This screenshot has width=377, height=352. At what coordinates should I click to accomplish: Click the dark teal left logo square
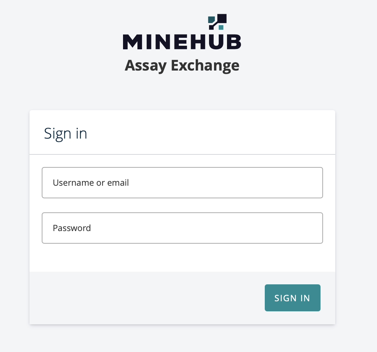point(212,19)
